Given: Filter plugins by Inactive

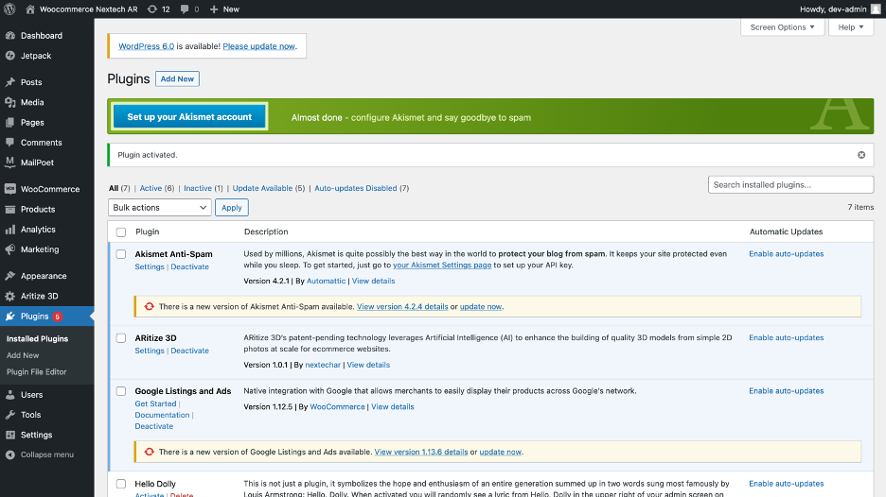Looking at the screenshot, I should pos(198,188).
